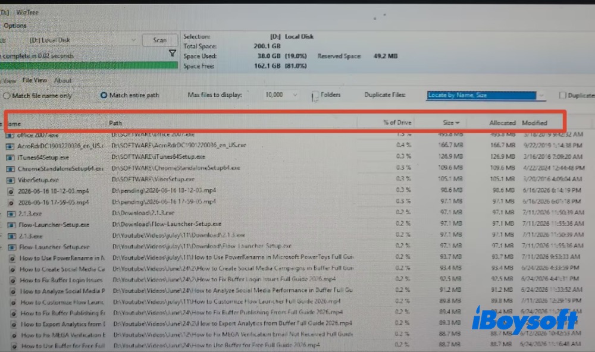Select the path D:\SOFTWARE\iTunes64Setup.exe
Image resolution: width=595 pixels, height=352 pixels.
click(x=158, y=156)
